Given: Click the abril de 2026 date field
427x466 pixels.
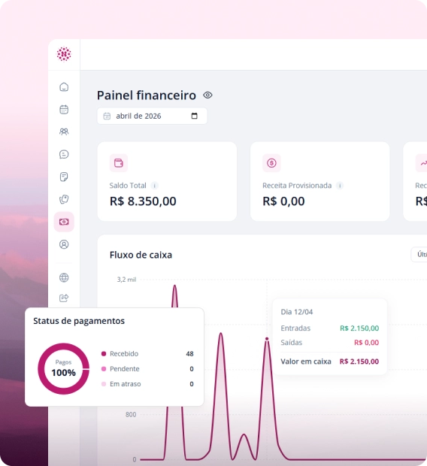Looking at the screenshot, I should [x=152, y=116].
